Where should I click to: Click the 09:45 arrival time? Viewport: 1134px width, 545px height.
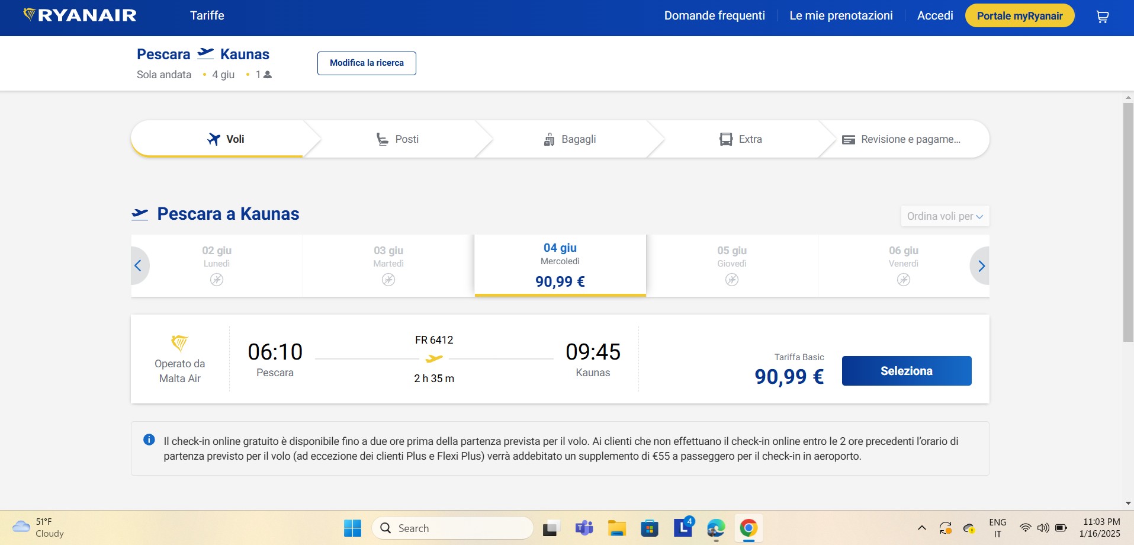click(x=593, y=352)
